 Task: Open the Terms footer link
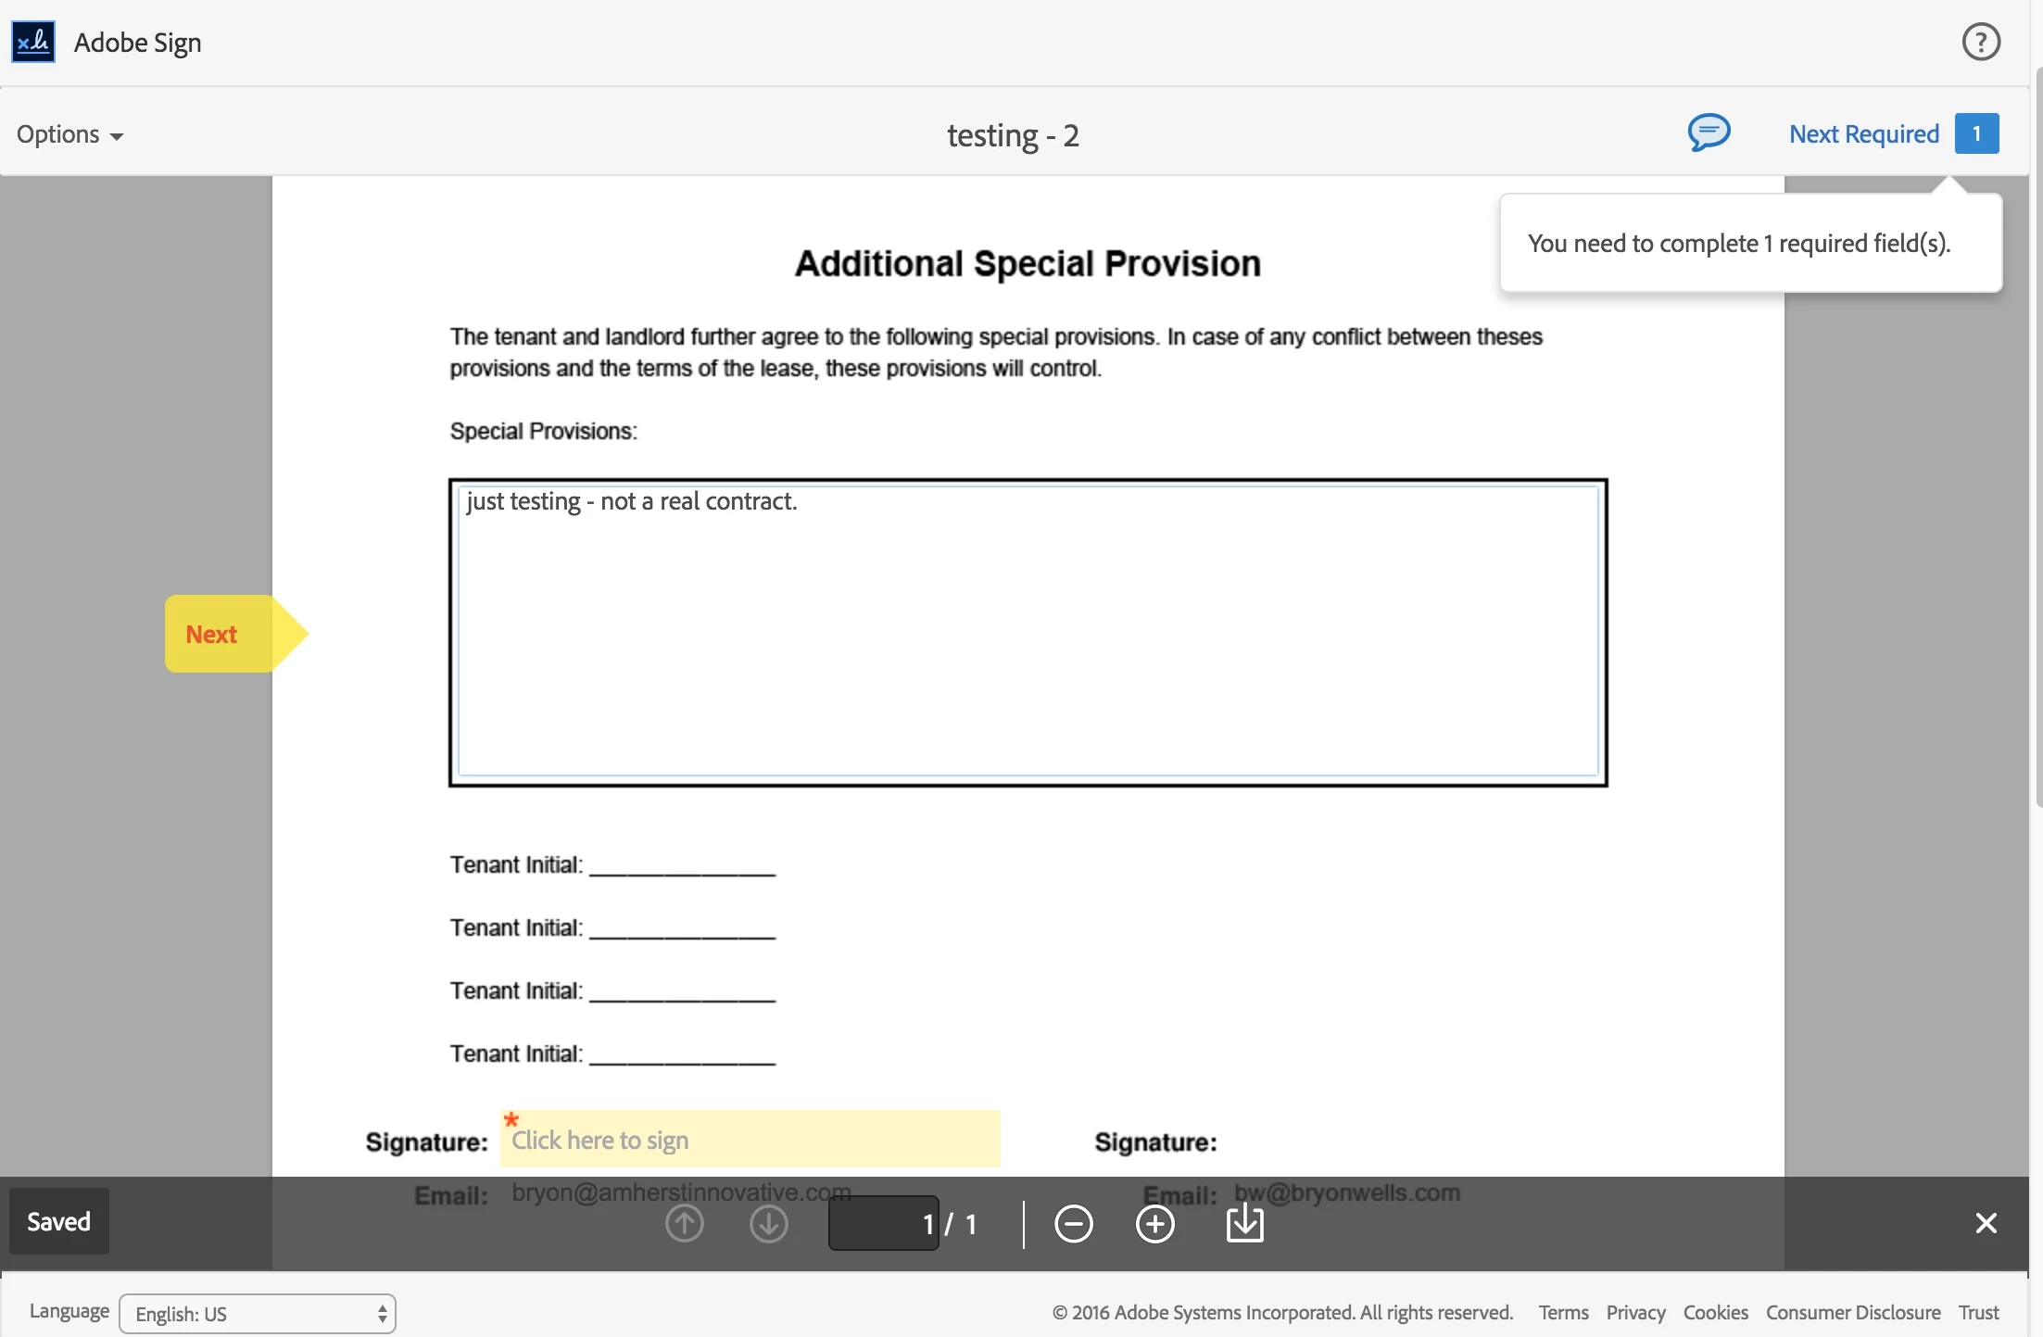coord(1563,1312)
